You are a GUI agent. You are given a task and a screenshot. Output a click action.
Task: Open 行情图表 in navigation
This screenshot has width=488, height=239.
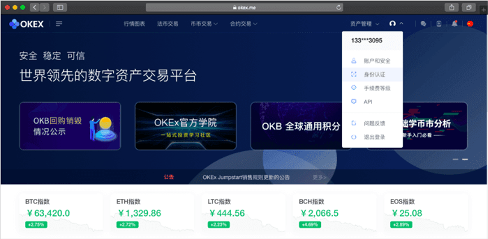click(x=134, y=24)
